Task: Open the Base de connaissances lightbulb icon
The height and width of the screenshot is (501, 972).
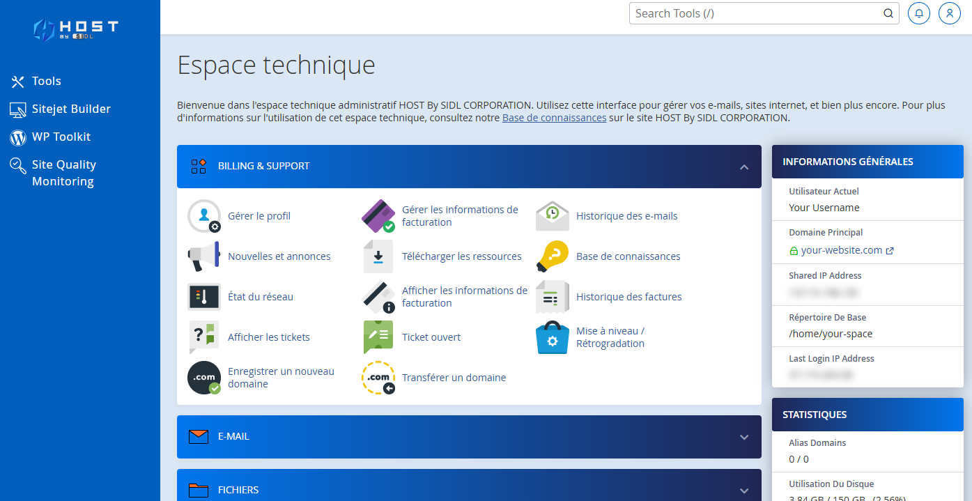Action: click(553, 256)
